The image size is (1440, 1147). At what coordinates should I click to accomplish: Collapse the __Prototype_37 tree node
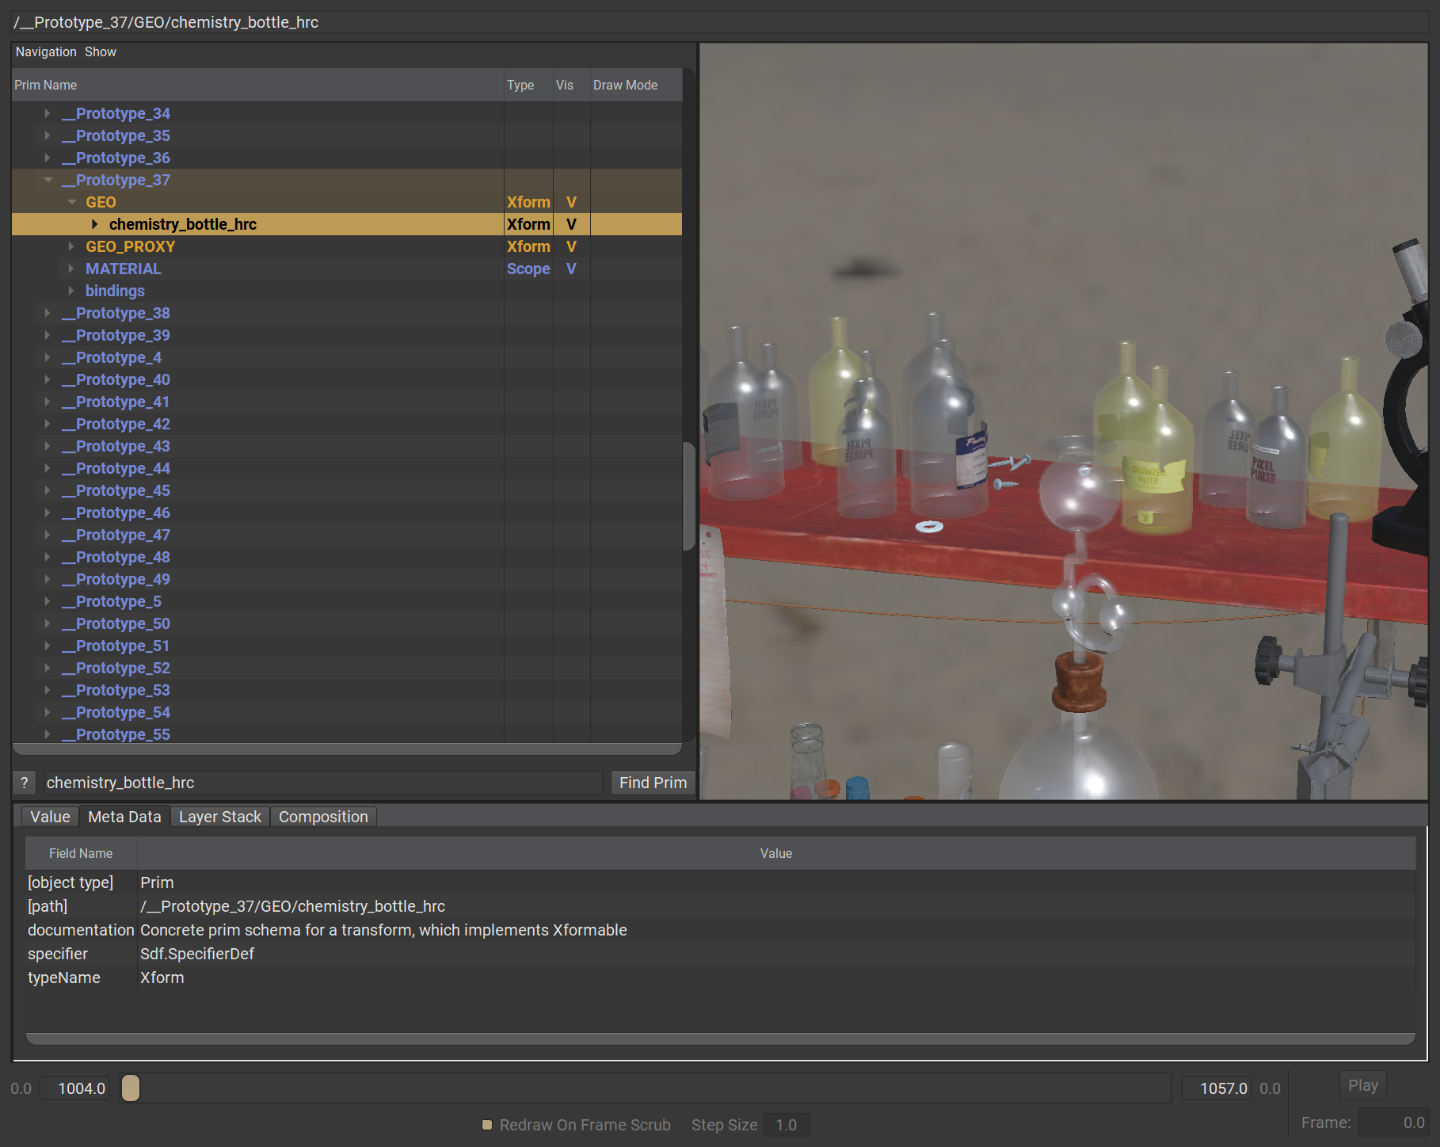(48, 180)
